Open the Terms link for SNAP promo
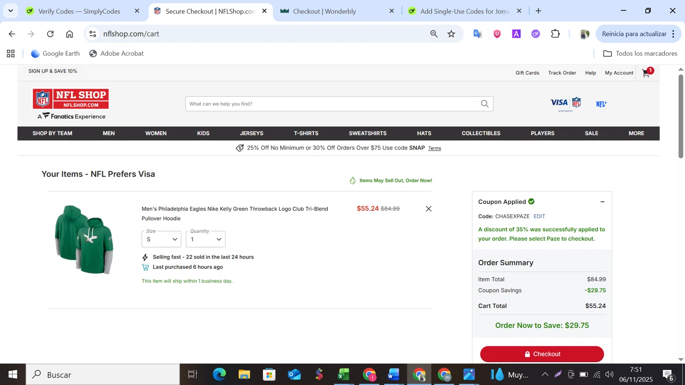Screen dimensions: 685x385 [434, 148]
